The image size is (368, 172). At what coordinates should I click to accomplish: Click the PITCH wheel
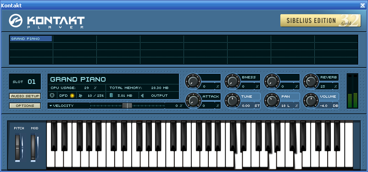point(17,147)
